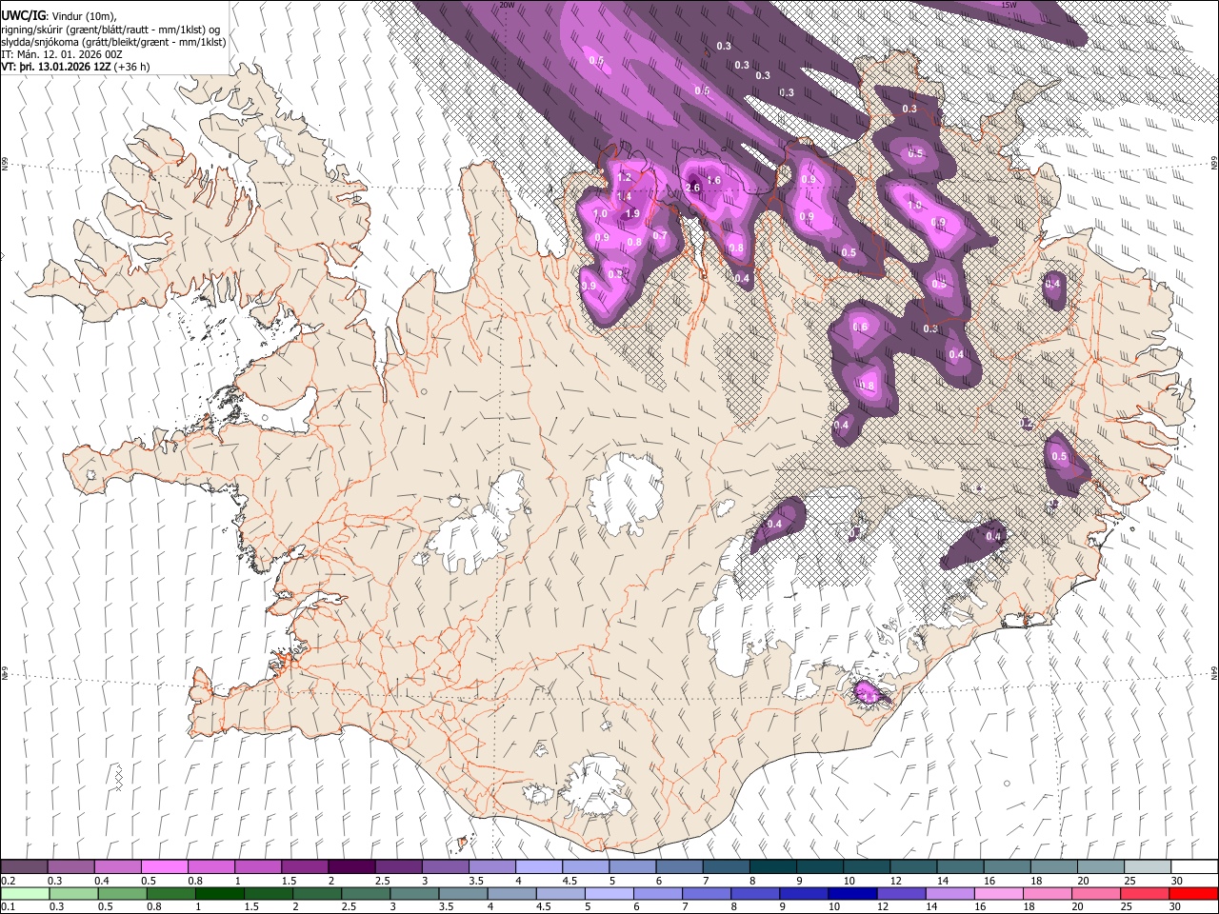Click the '1.4' precipitation value on the map

coord(625,196)
